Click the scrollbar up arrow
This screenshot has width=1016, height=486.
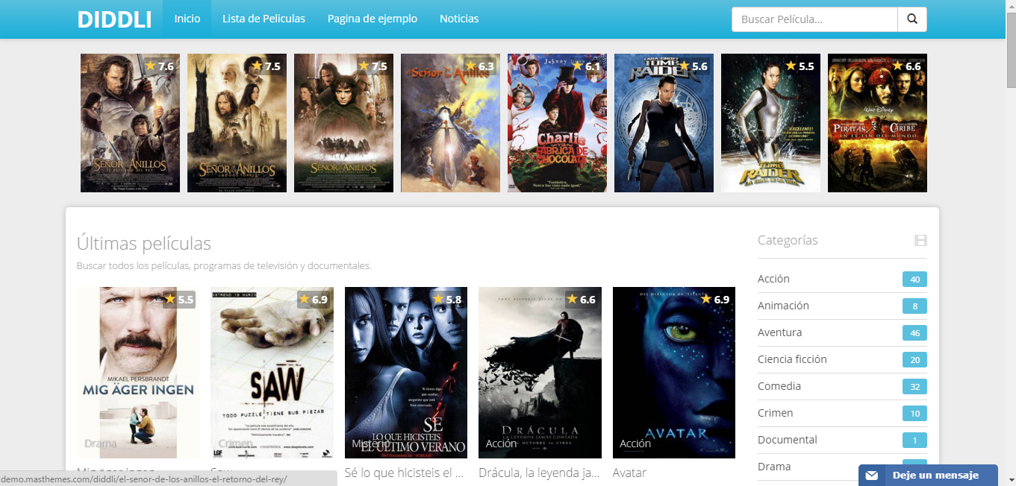(x=1011, y=5)
